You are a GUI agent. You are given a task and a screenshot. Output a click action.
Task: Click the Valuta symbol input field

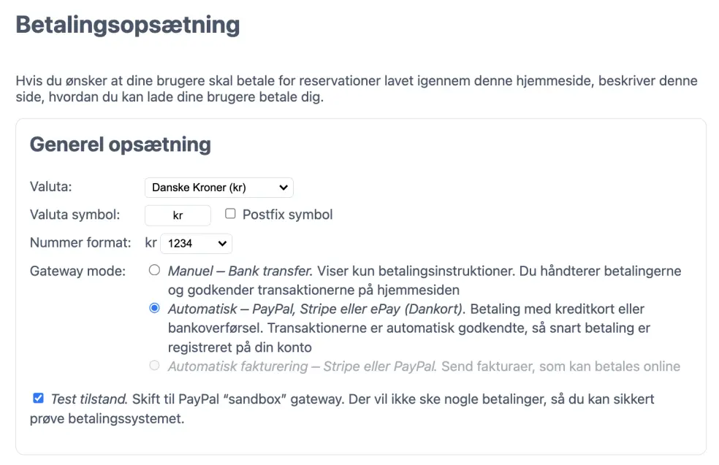(178, 215)
